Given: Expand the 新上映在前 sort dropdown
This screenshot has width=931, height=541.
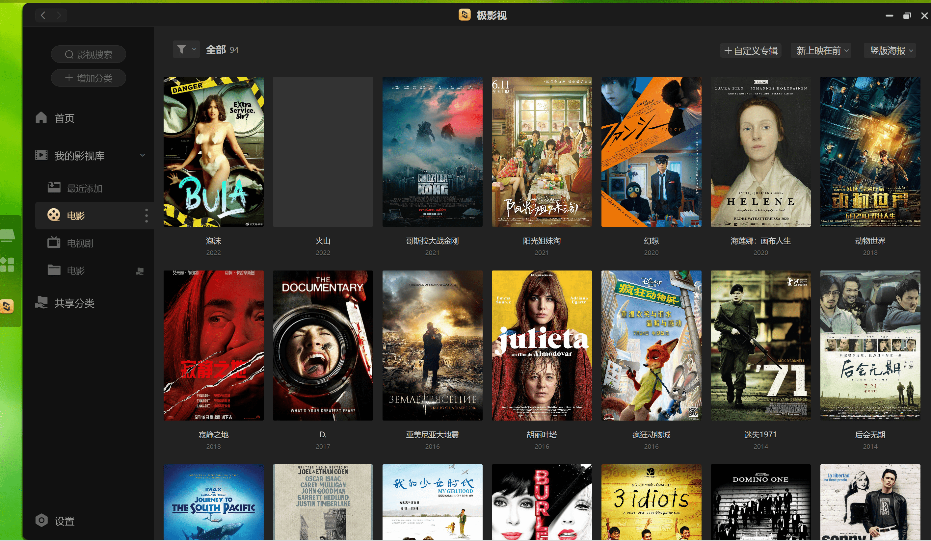Looking at the screenshot, I should pyautogui.click(x=821, y=50).
